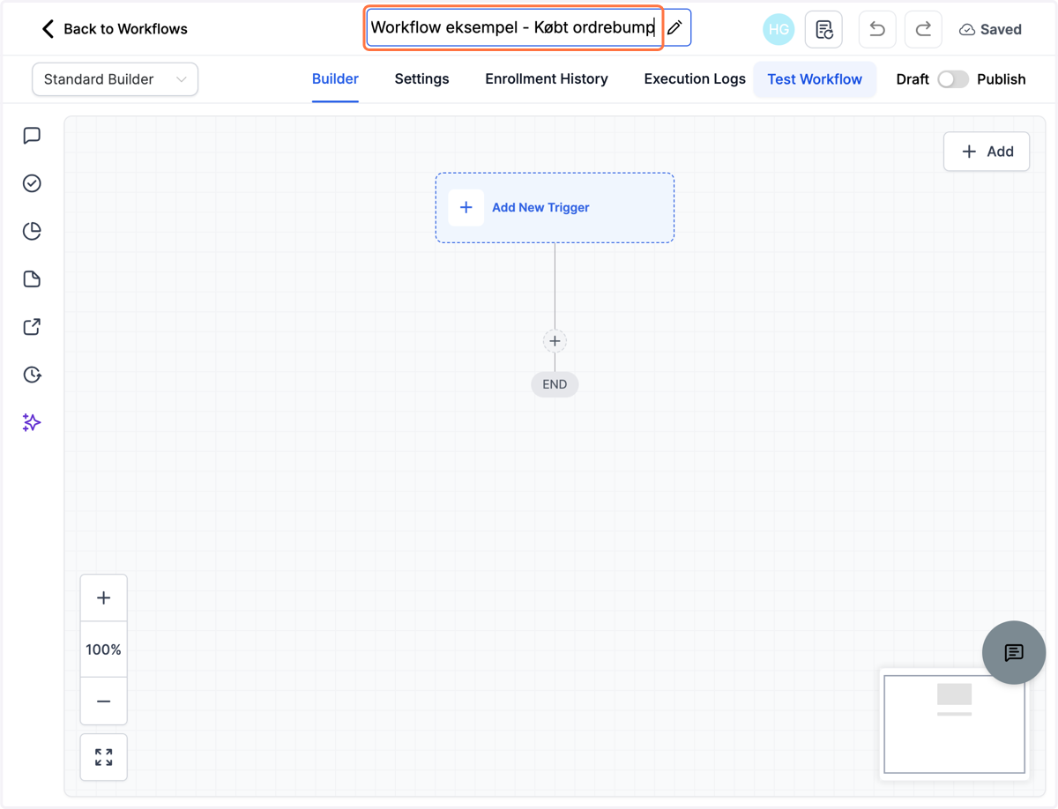The width and height of the screenshot is (1058, 809).
Task: Open the comments sidebar icon
Action: (32, 136)
